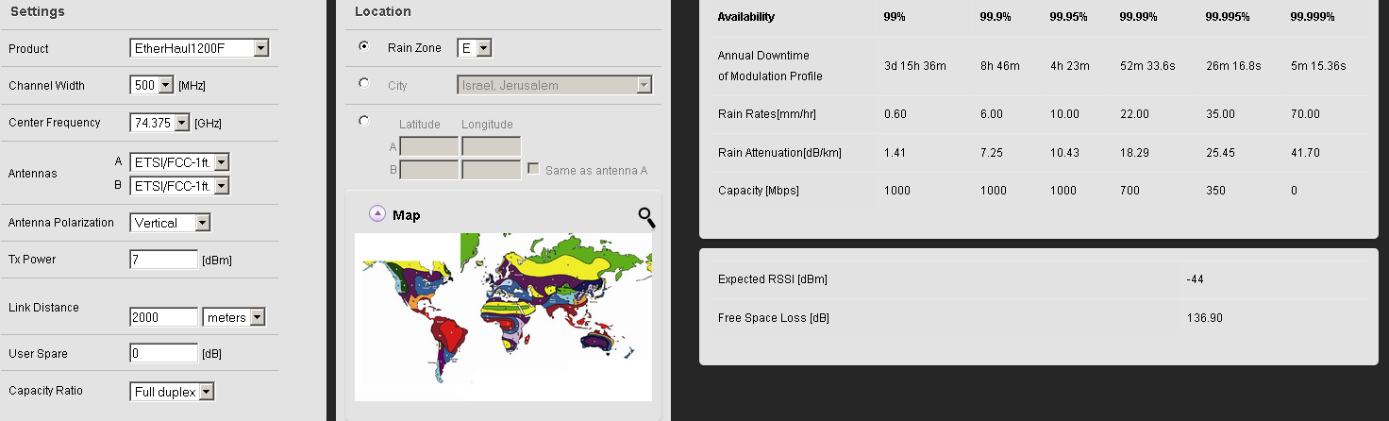The height and width of the screenshot is (421, 1389).
Task: Open the Product dropdown EtherHaul1200F
Action: point(199,48)
